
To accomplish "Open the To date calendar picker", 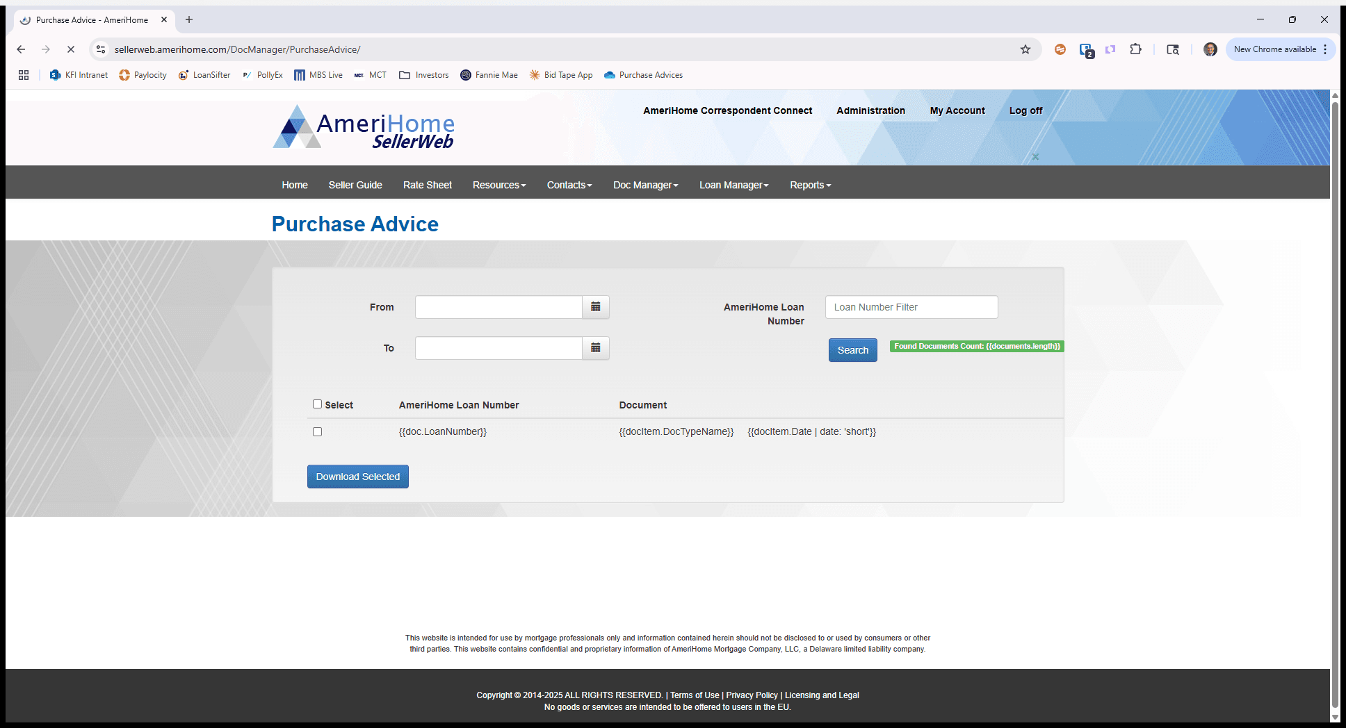I will tap(596, 348).
